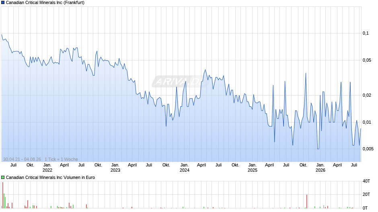Image resolution: width=378 pixels, height=212 pixels.
Task: Click the 0,1 price axis label
Action: (366, 33)
